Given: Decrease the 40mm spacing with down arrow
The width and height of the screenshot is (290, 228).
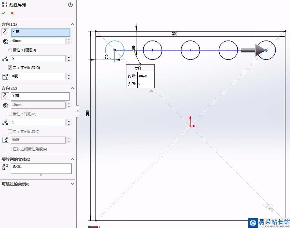Looking at the screenshot, I should point(69,43).
